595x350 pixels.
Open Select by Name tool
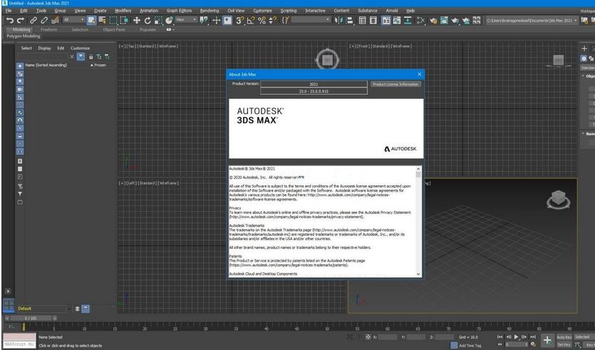click(102, 21)
